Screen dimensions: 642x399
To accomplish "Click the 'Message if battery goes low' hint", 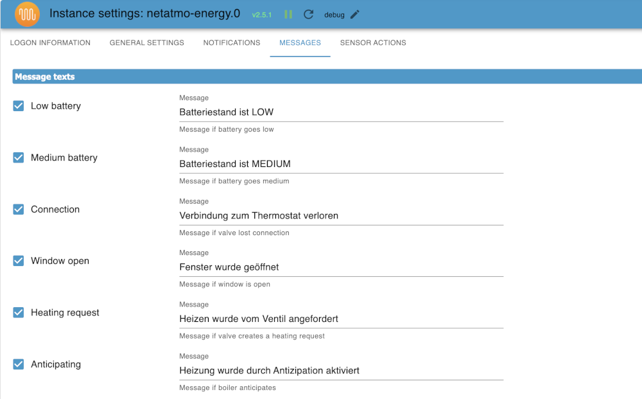I will point(227,129).
